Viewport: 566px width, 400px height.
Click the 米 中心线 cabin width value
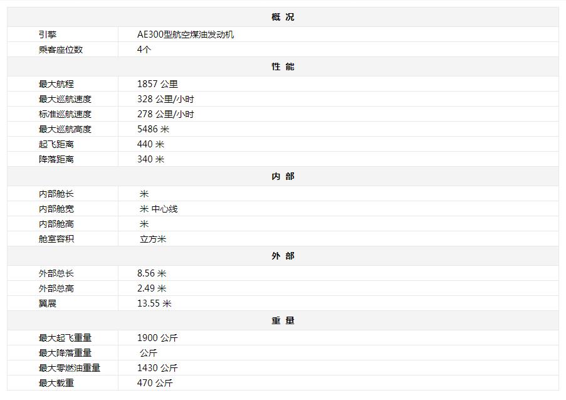(x=159, y=209)
